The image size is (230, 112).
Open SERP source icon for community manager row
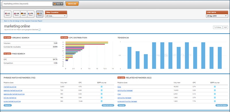click(x=215, y=90)
